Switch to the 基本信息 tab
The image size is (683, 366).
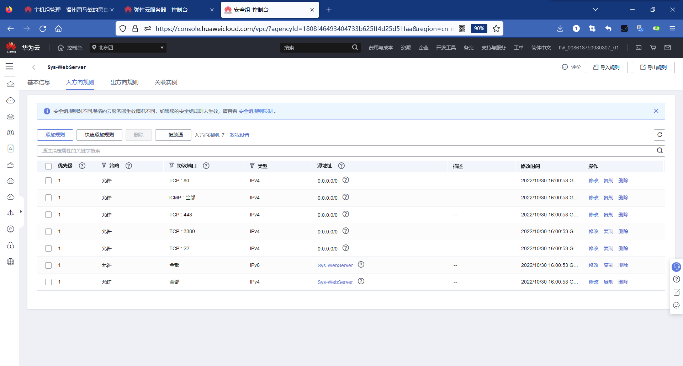(x=39, y=82)
